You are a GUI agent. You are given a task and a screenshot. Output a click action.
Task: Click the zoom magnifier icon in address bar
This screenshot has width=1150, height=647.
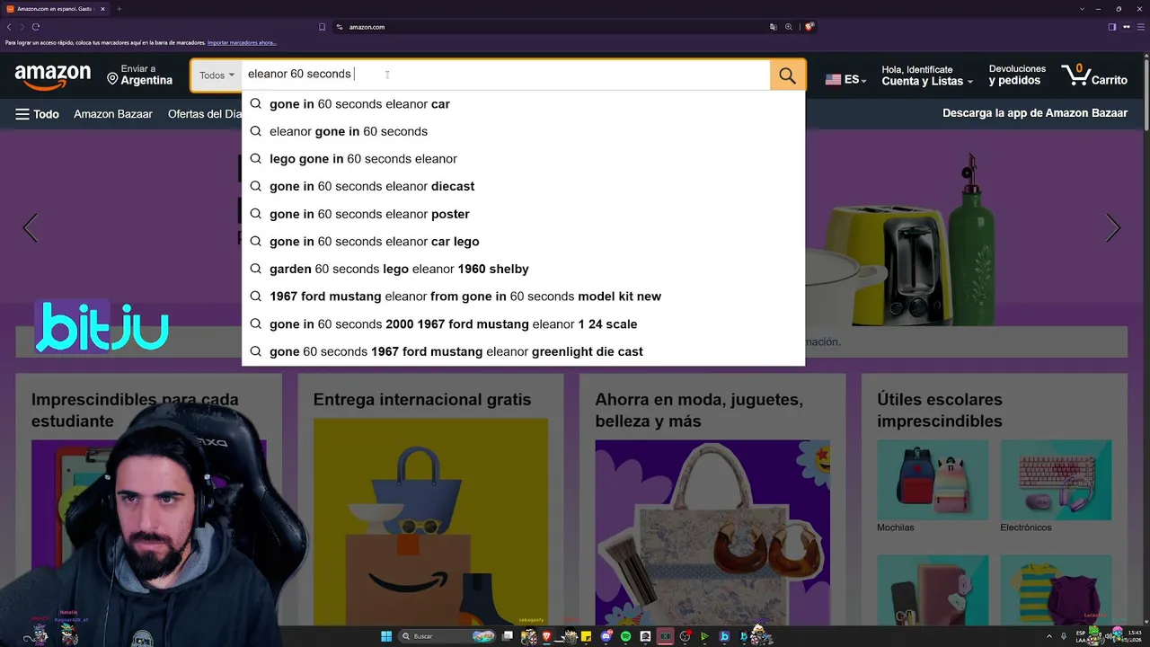[x=789, y=27]
